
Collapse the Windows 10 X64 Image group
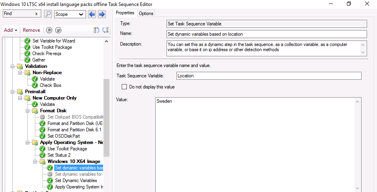[x=35, y=161]
